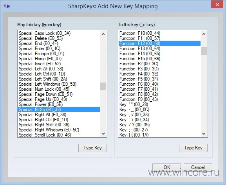Select Special: Escape (00_01)

click(x=59, y=54)
